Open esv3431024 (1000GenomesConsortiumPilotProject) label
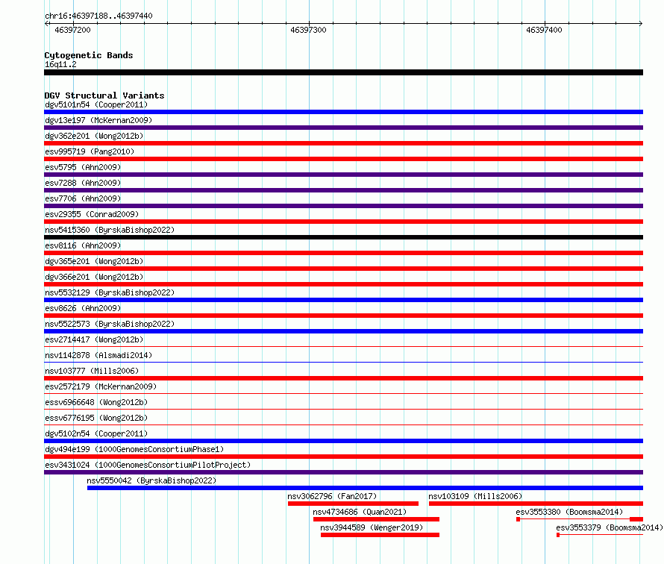This screenshot has height=564, width=664. (148, 465)
